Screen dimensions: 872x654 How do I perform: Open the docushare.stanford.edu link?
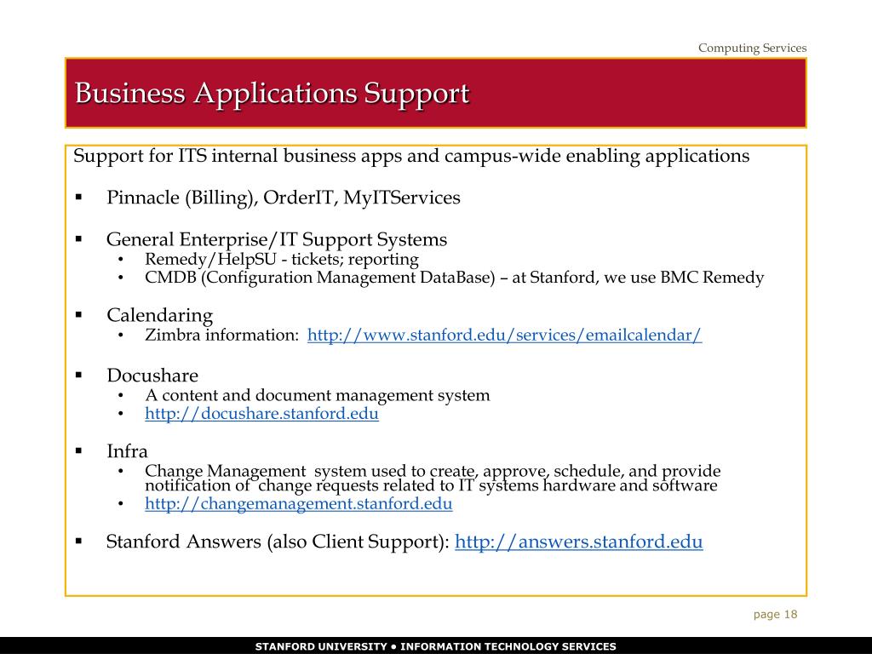coord(261,413)
